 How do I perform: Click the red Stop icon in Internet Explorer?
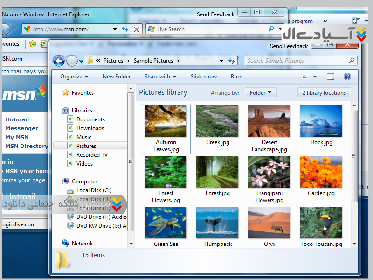tap(136, 29)
